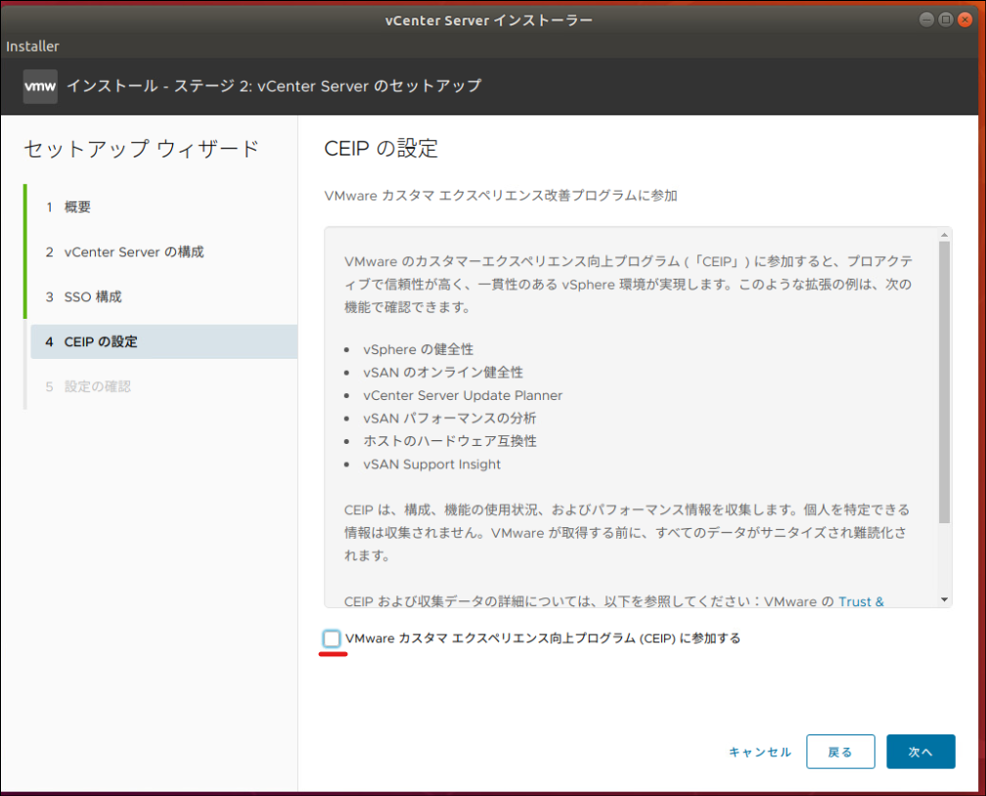Click the キャンセル link
This screenshot has width=986, height=796.
click(760, 752)
